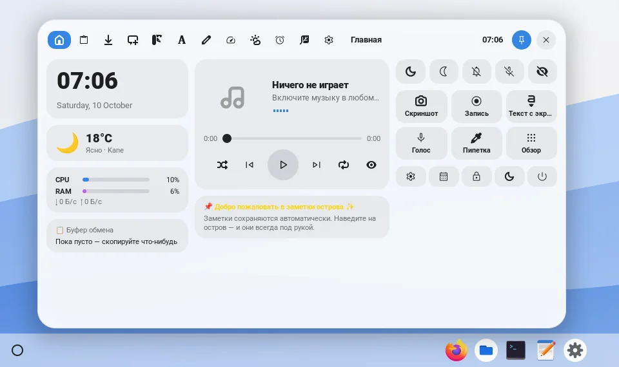Click the CPU usage bar
Viewport: 619px width, 367px height.
coord(115,180)
